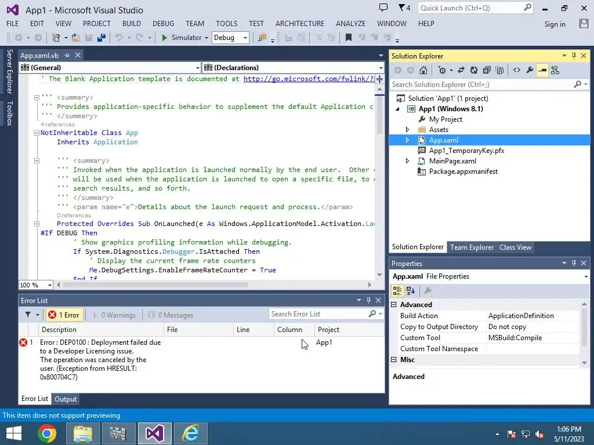Collapse the NotInheritable Class App code region
Screen dimensions: 594x445
coord(37,133)
